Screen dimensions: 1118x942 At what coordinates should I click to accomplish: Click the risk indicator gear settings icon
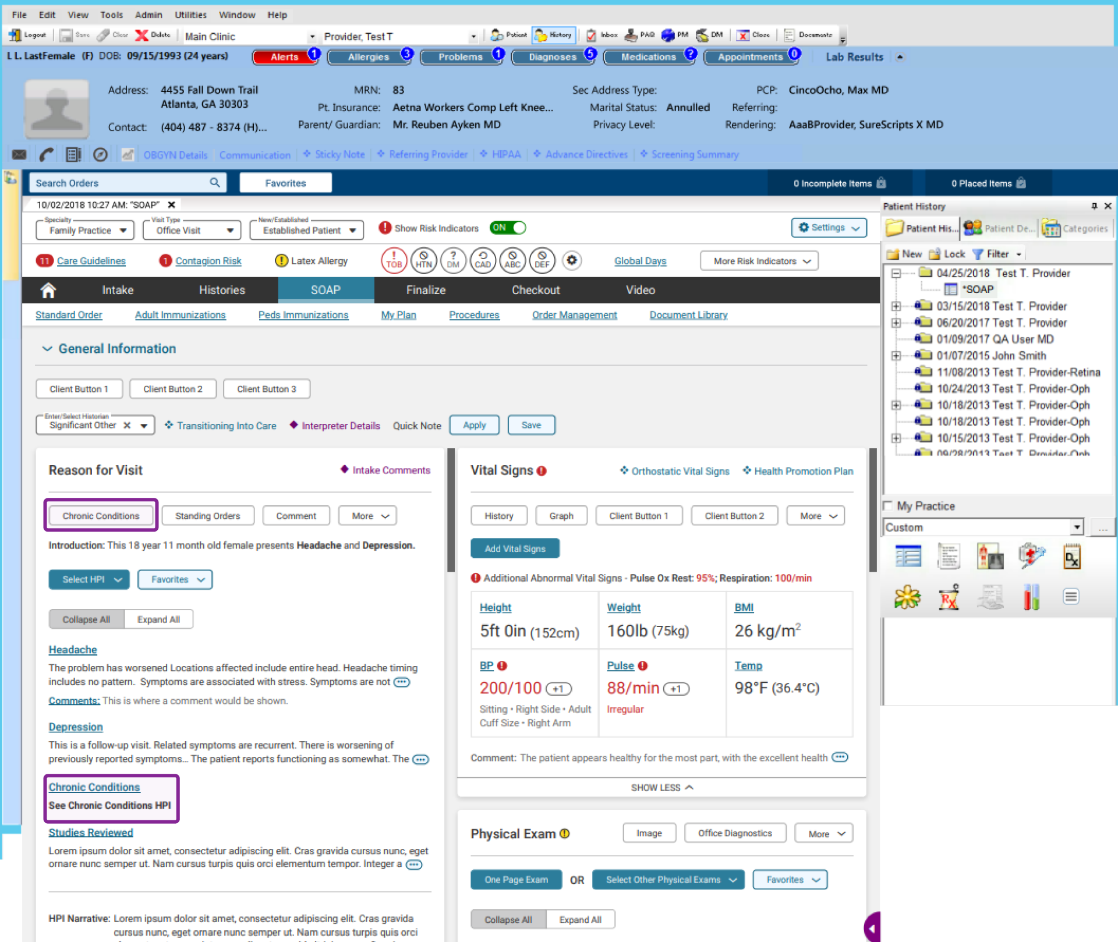tap(572, 260)
